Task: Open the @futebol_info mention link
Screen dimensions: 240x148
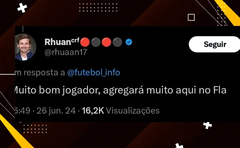Action: coord(93,72)
